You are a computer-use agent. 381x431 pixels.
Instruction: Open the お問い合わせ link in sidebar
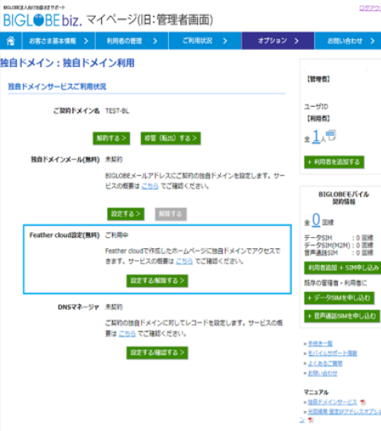pos(323,374)
